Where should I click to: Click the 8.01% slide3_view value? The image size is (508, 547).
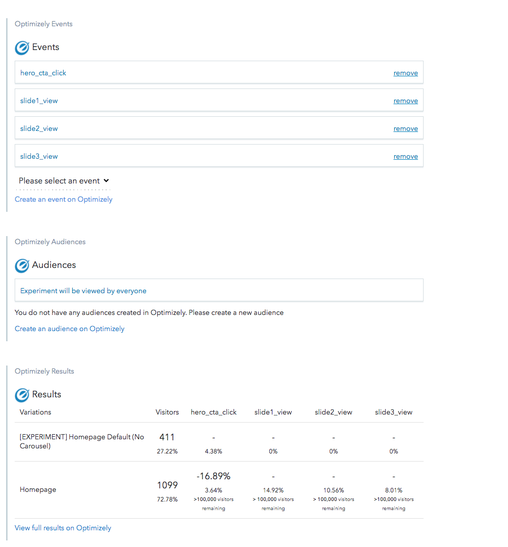[x=394, y=490]
